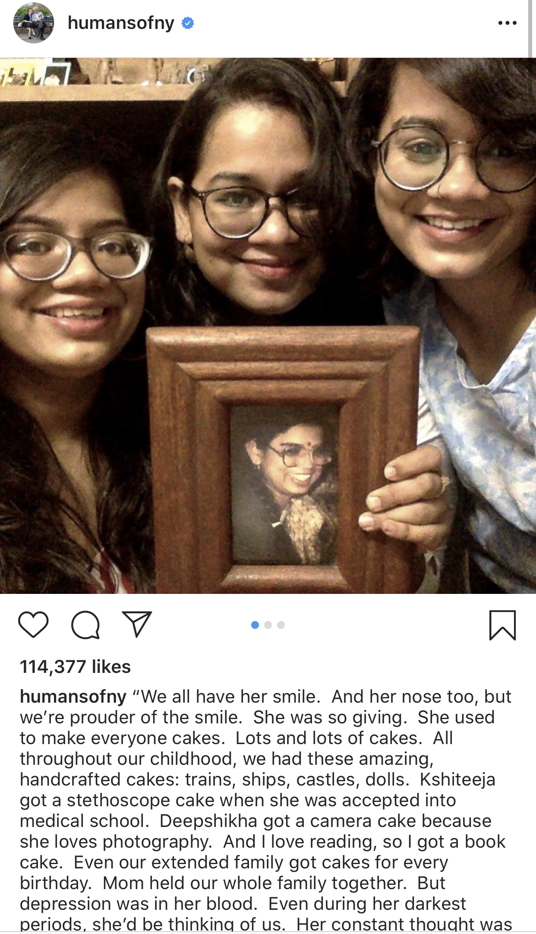Open the humansofny profile picture

pyautogui.click(x=34, y=23)
